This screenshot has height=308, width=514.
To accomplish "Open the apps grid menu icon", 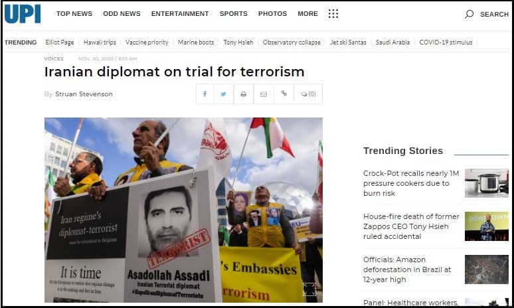I will coord(333,14).
